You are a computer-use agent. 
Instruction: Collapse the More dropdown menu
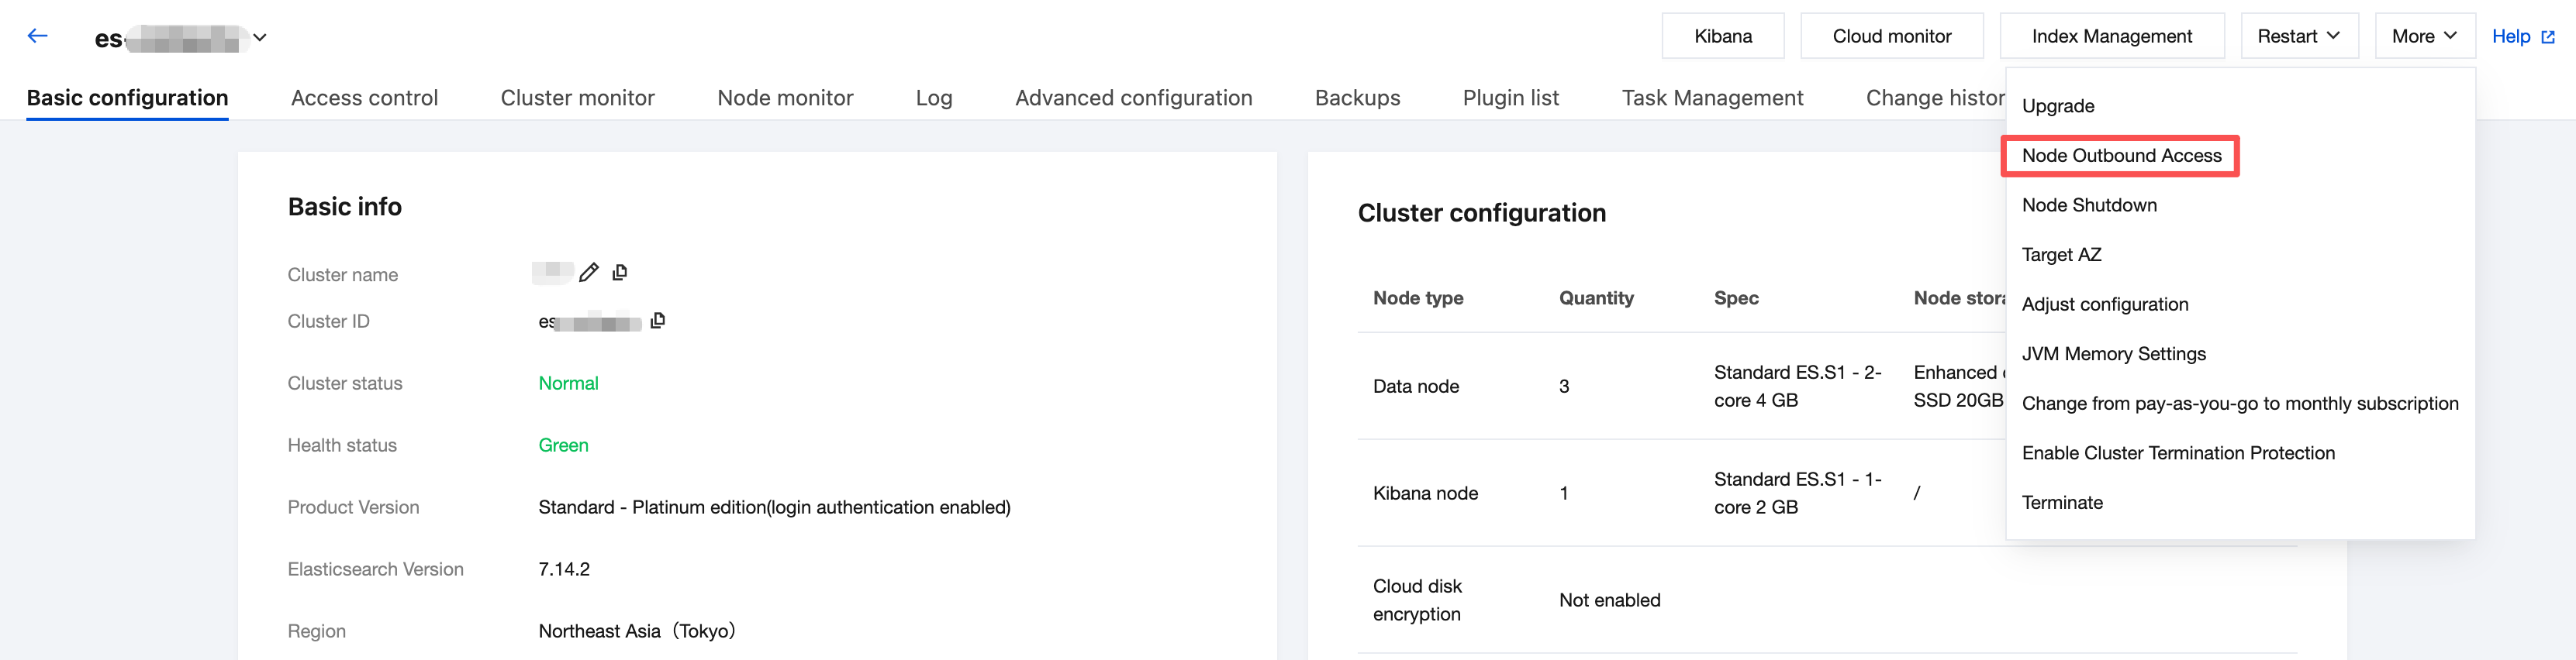click(x=2423, y=36)
